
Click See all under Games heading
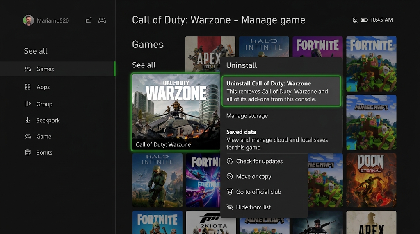click(x=144, y=65)
